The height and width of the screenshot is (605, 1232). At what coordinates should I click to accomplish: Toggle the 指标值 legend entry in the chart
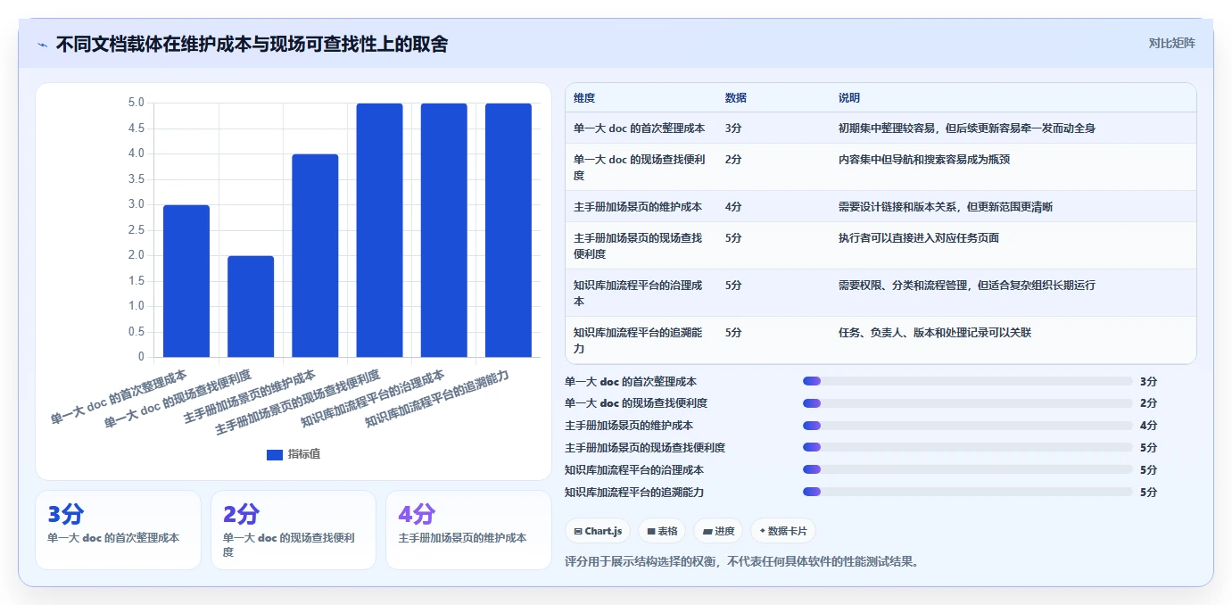pos(294,454)
